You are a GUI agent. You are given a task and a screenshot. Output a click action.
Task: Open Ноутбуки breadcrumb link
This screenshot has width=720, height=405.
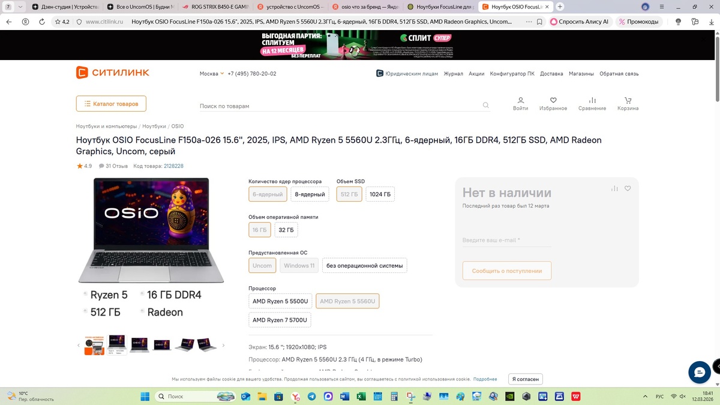(x=154, y=127)
